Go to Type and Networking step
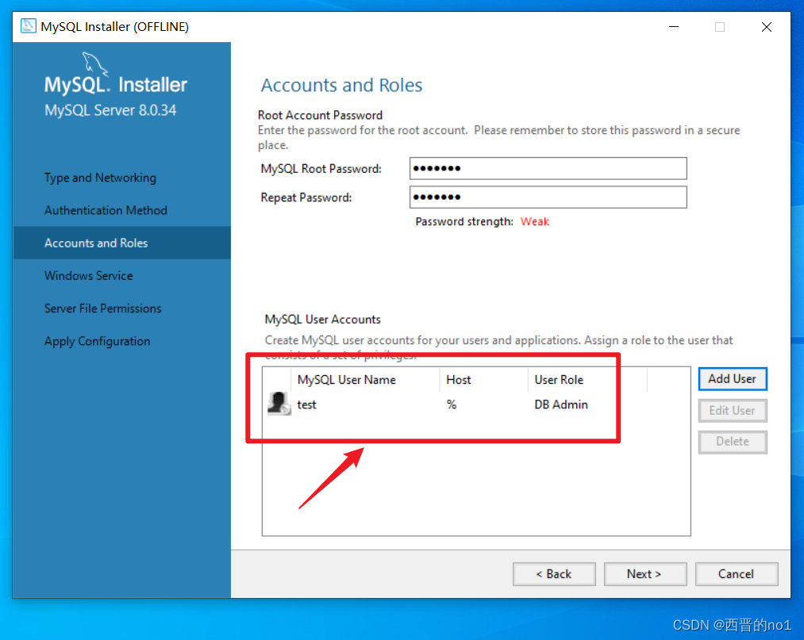804x640 pixels. (100, 178)
